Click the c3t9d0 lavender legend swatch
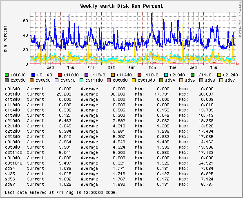 [x=57, y=80]
